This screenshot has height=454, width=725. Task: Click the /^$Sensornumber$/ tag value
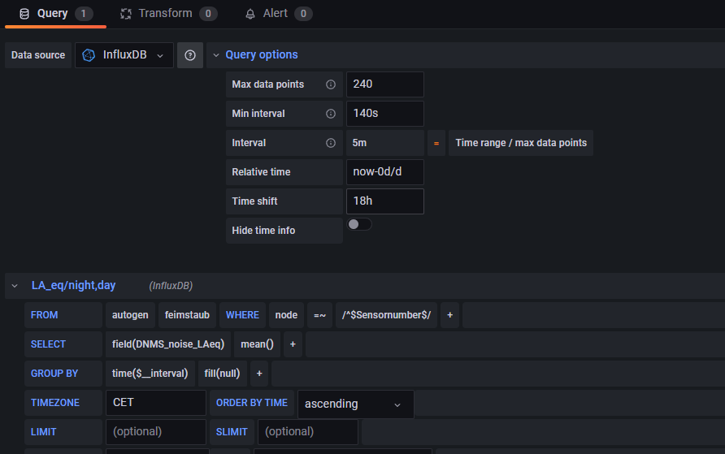pyautogui.click(x=386, y=315)
